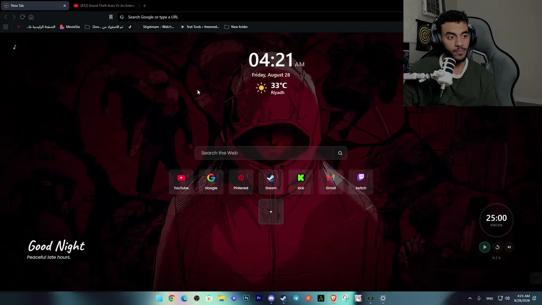The image size is (542, 305).
Task: Open Discord from the taskbar
Action: click(x=271, y=298)
